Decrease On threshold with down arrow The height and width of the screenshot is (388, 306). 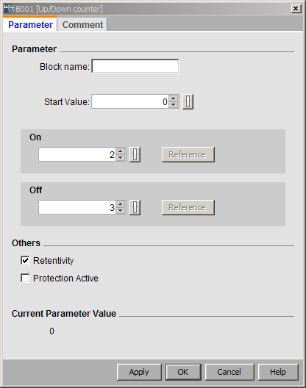[x=121, y=157]
